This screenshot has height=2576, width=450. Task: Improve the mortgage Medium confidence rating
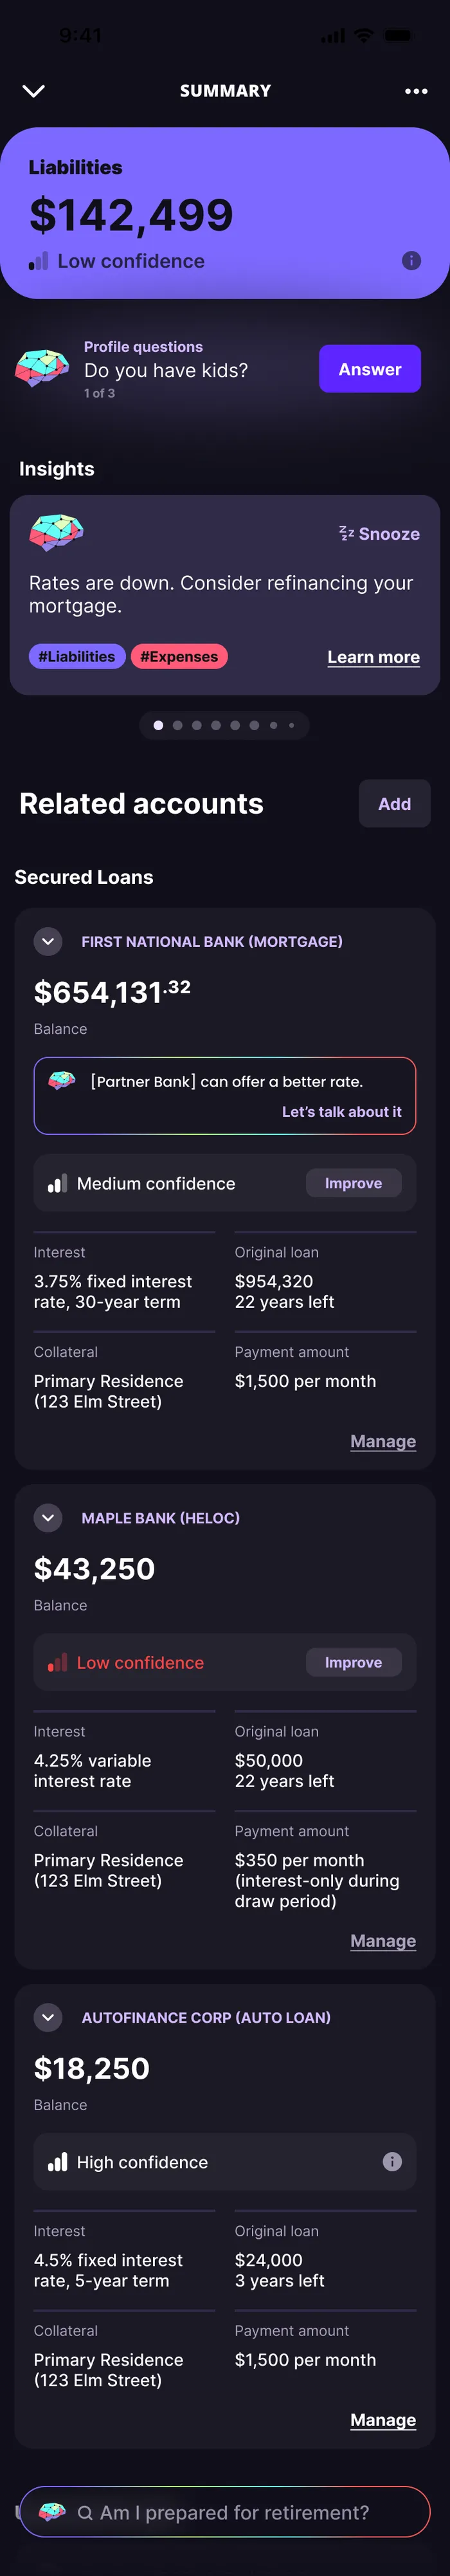point(354,1183)
